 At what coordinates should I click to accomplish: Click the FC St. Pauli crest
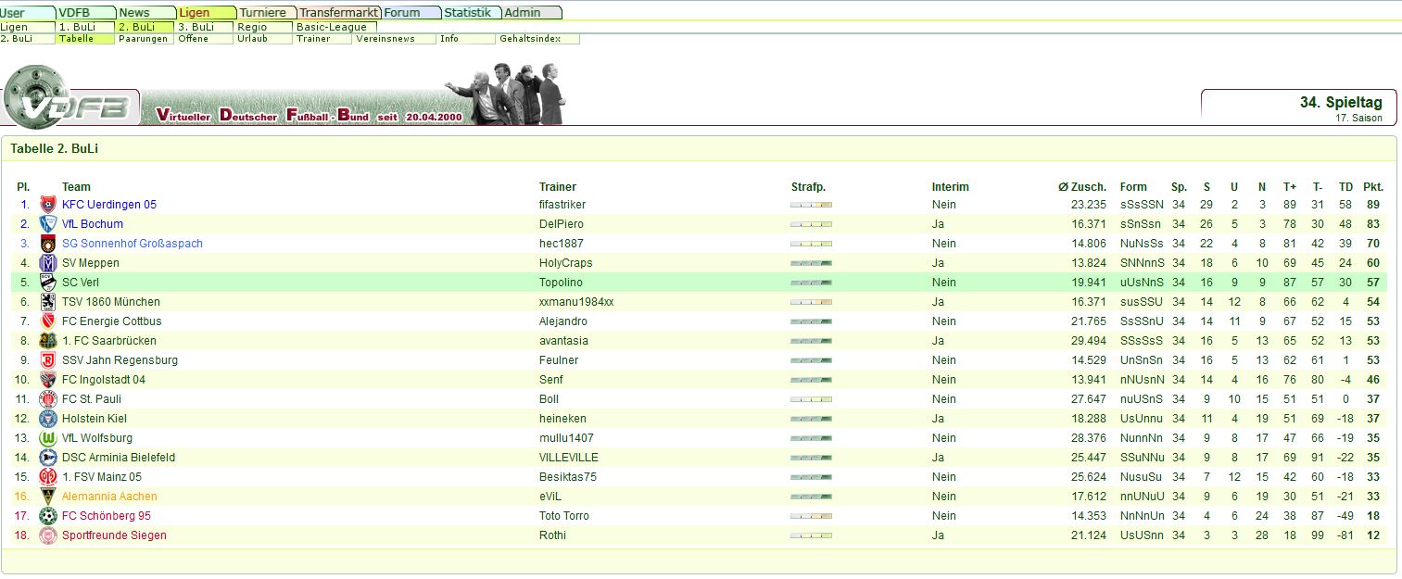48,399
